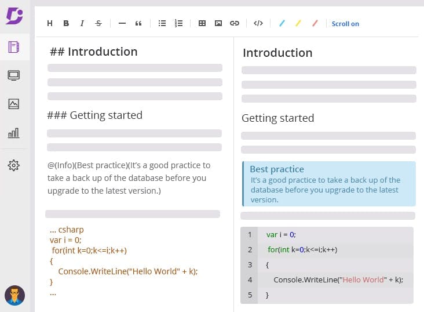Viewport: 424px width, 312px height.
Task: Click code line 4 in preview
Action: (327, 280)
